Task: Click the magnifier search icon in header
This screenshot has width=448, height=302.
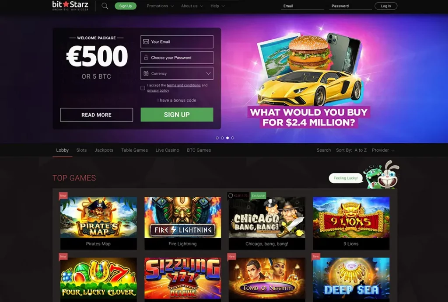Action: [105, 6]
